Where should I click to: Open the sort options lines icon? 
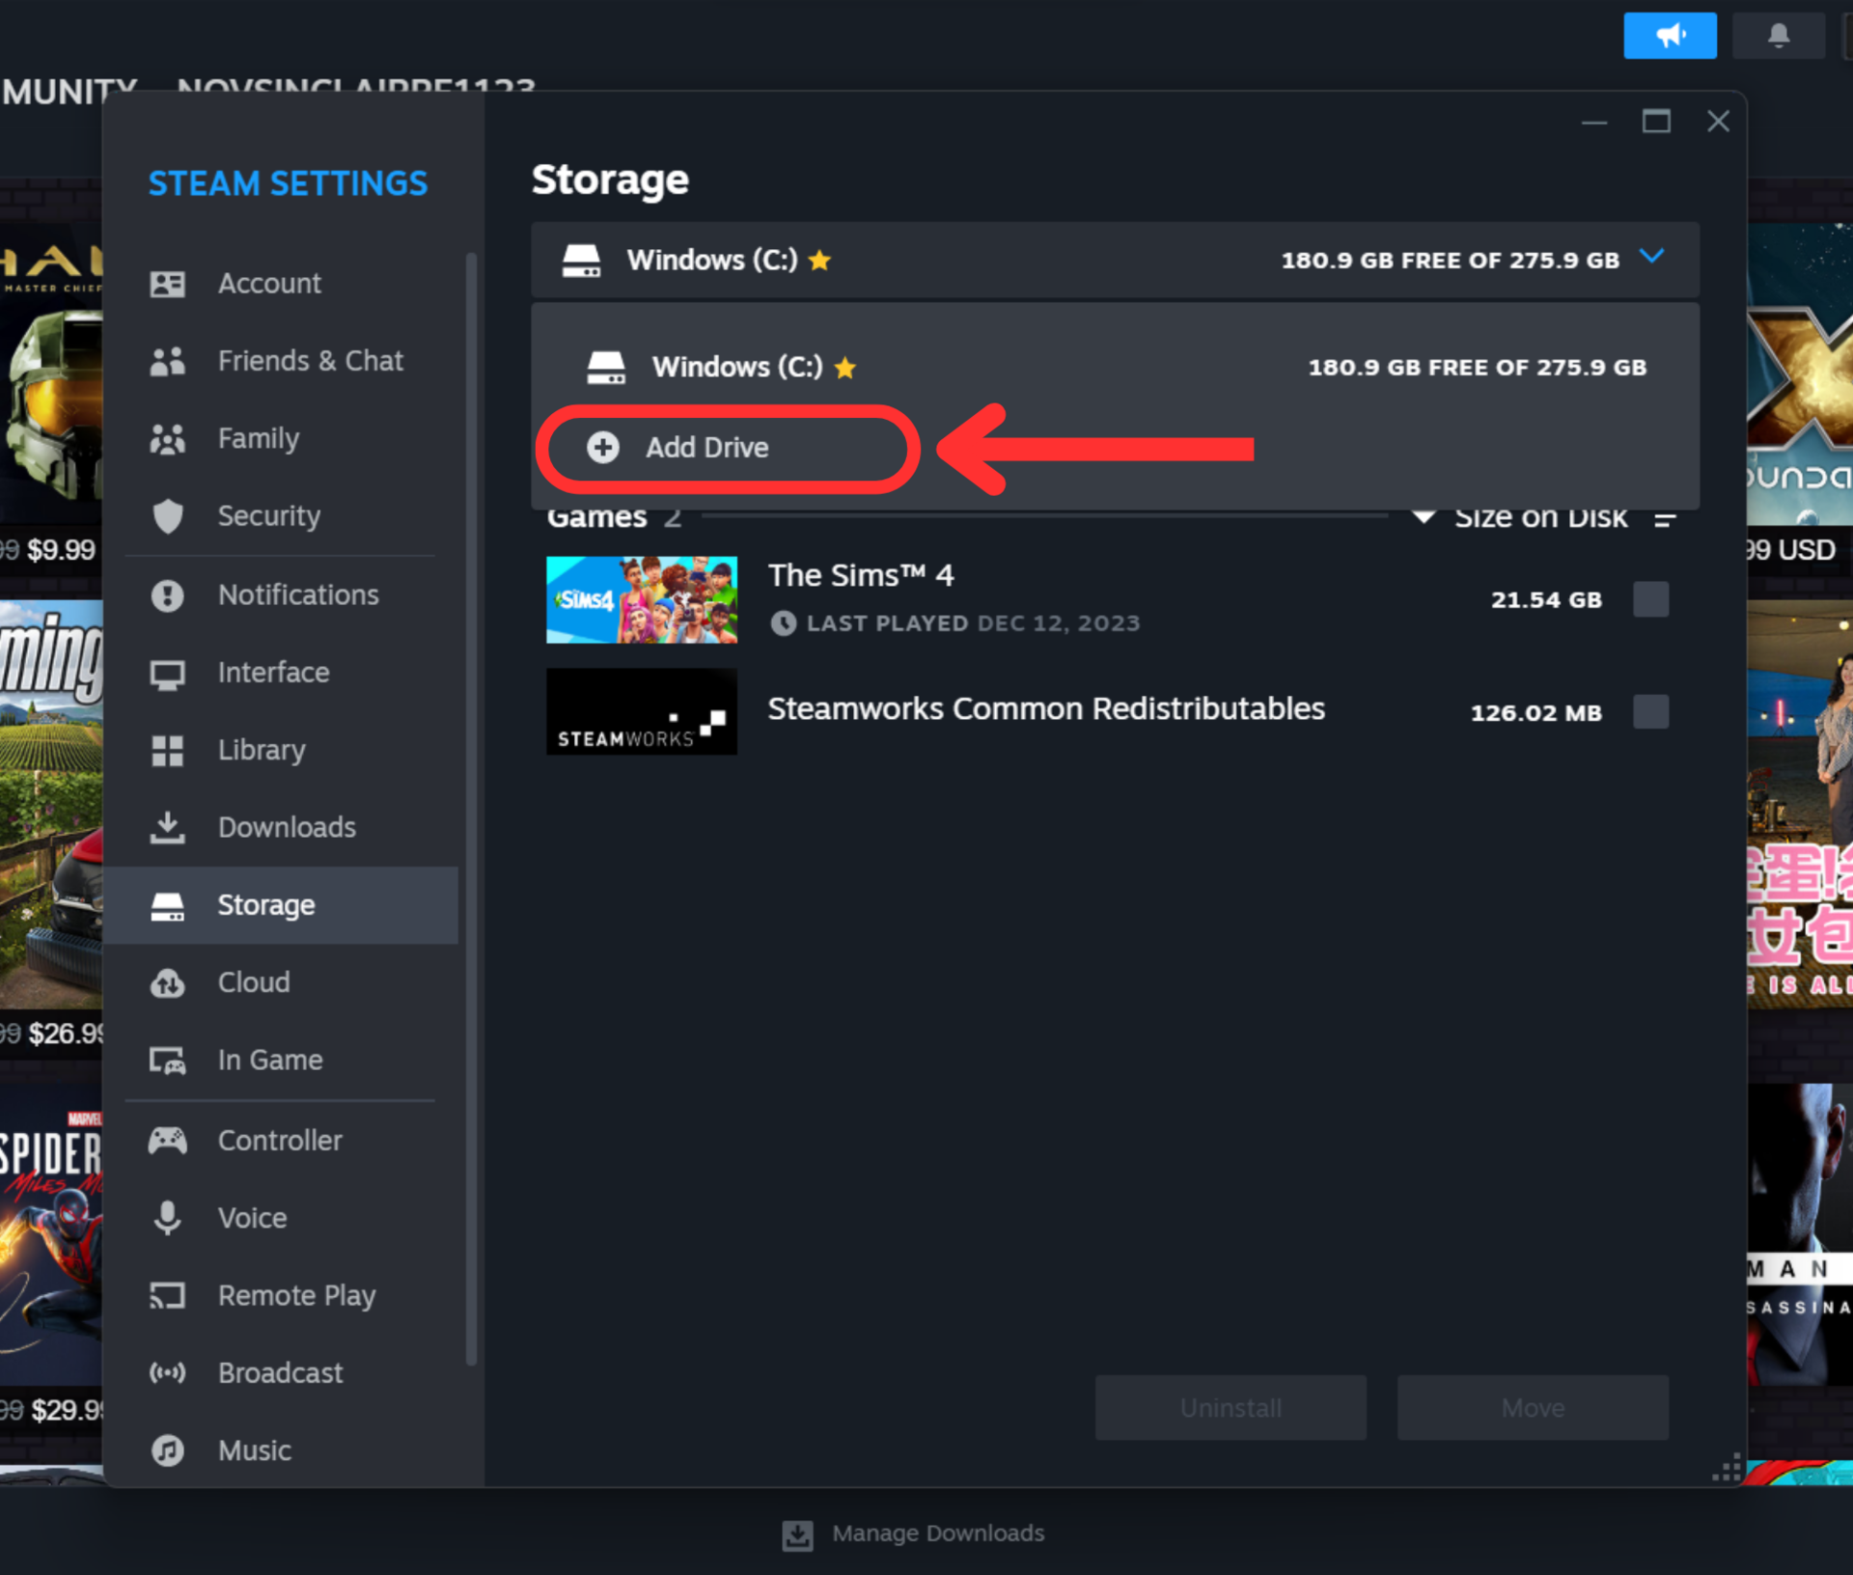coord(1664,519)
